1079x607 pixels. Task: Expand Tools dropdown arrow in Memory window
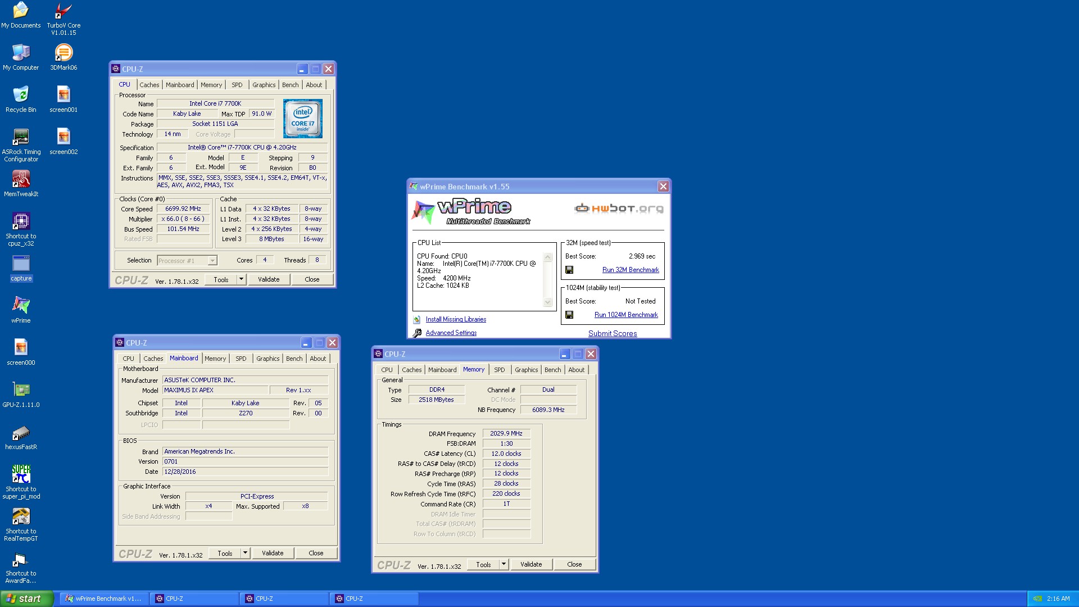point(504,564)
